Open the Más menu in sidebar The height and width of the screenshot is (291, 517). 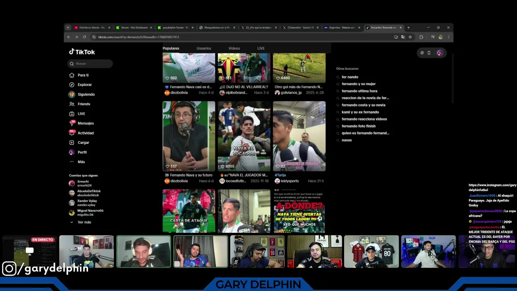(x=78, y=162)
